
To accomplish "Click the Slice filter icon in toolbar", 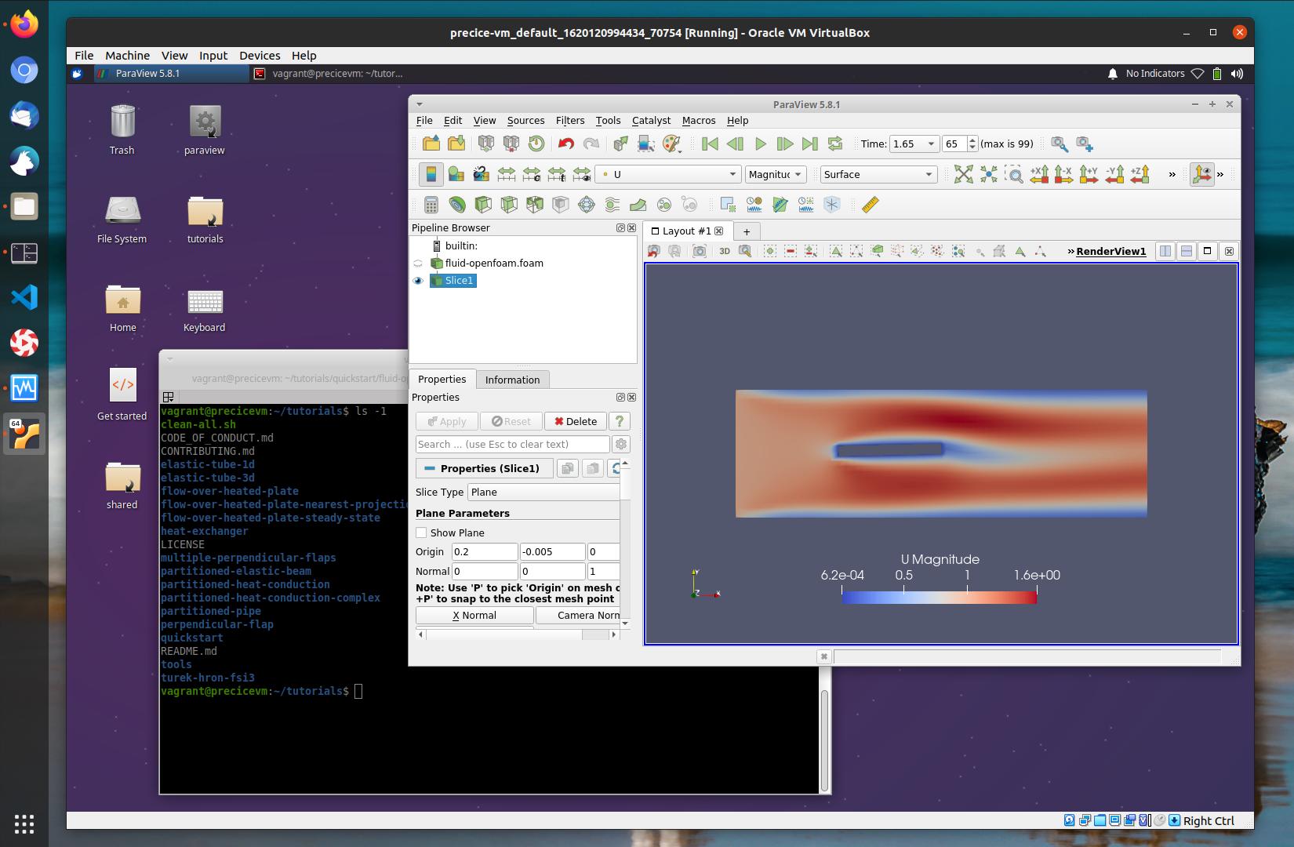I will tap(509, 205).
